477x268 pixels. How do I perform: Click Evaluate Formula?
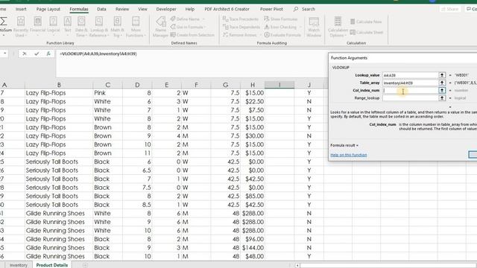(282, 35)
